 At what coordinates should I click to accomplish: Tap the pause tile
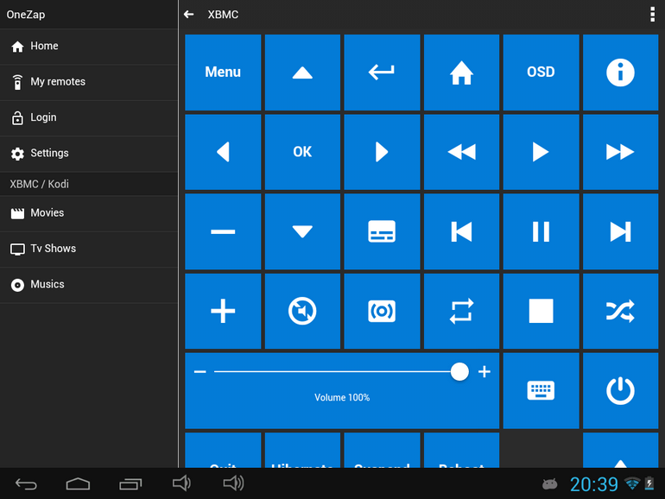click(x=541, y=231)
